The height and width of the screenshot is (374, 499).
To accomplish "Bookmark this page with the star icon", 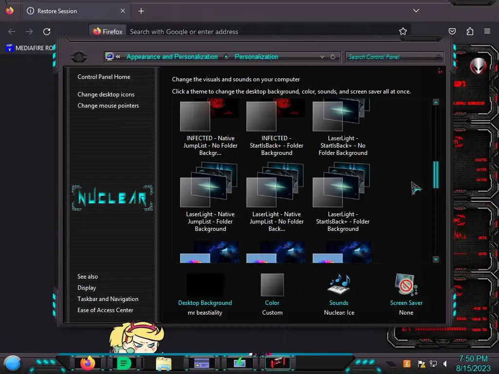I will click(x=403, y=31).
